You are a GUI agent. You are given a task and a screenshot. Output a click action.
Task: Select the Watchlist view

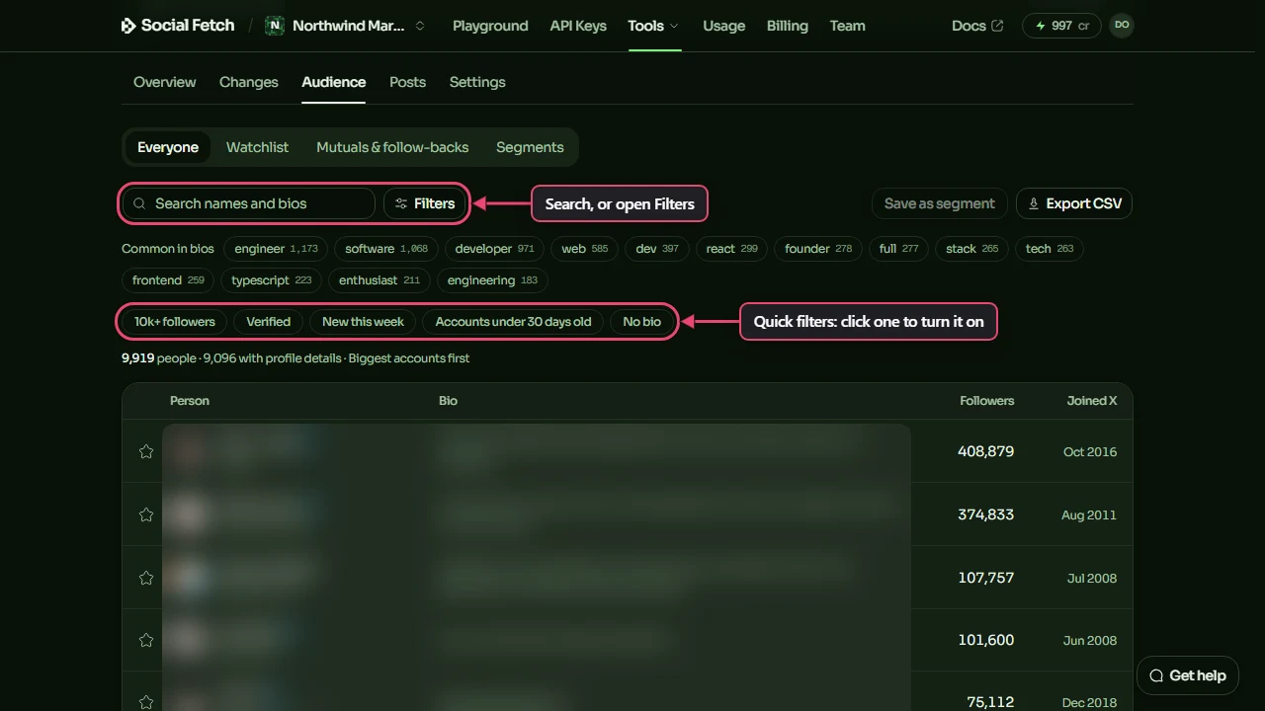[257, 147]
